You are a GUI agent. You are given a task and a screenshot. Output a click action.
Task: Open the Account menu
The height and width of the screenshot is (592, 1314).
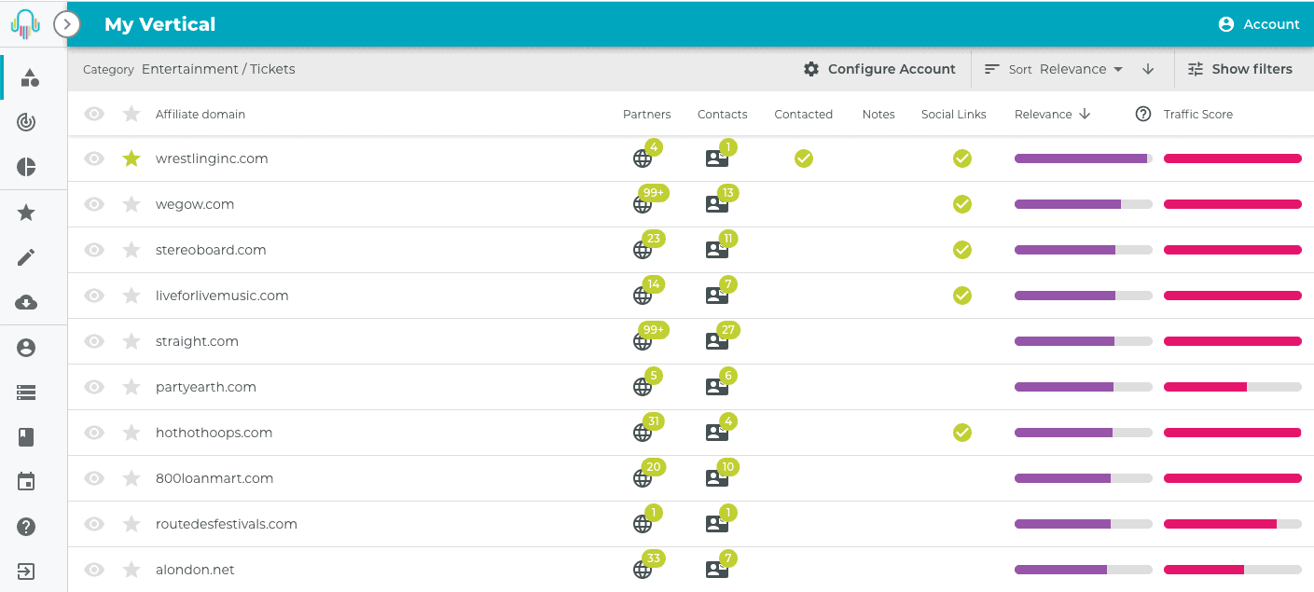coord(1259,24)
